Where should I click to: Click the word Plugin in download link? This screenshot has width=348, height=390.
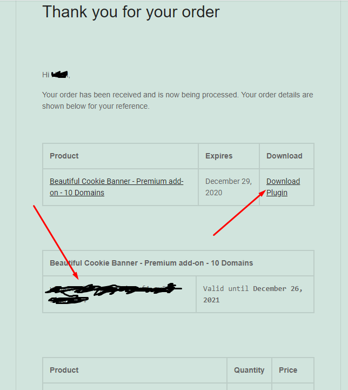click(277, 193)
